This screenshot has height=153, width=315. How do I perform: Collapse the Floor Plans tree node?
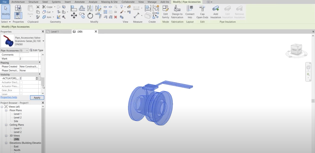(x=6, y=110)
